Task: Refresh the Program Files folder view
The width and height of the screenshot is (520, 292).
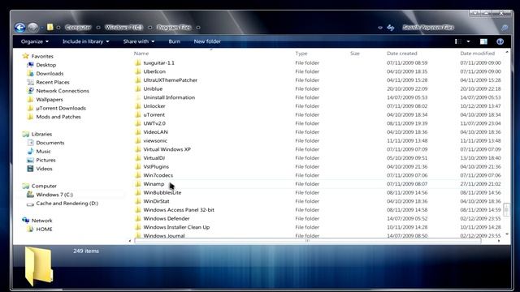Action: click(391, 28)
